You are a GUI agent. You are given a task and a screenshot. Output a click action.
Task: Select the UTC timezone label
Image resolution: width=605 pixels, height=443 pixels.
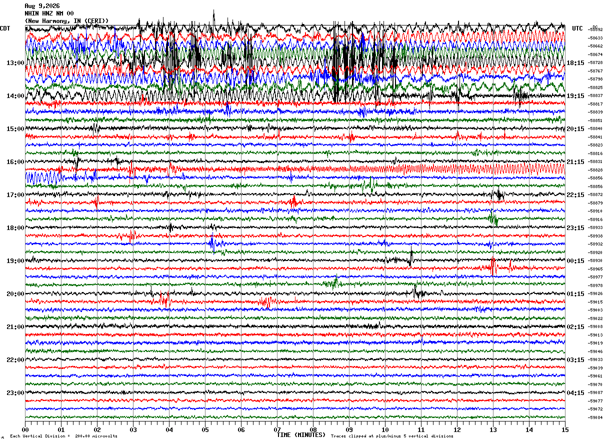(x=577, y=28)
